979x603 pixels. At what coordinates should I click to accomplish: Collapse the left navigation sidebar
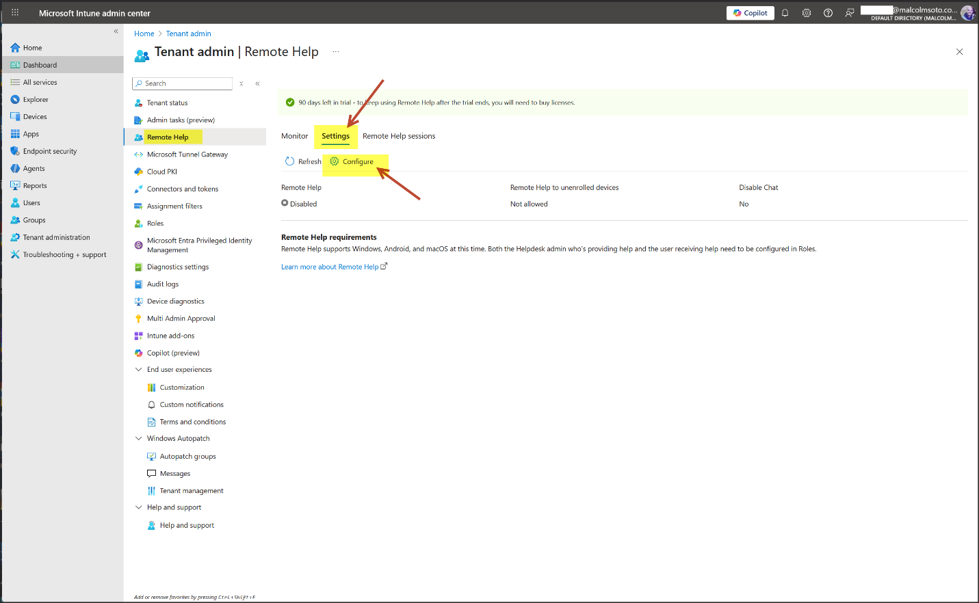pyautogui.click(x=116, y=31)
